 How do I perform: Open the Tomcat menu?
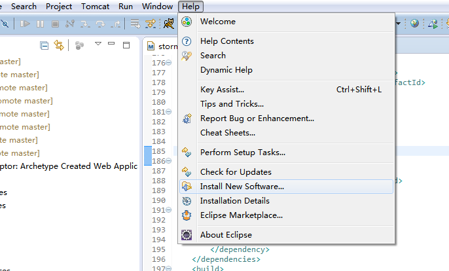coord(95,7)
